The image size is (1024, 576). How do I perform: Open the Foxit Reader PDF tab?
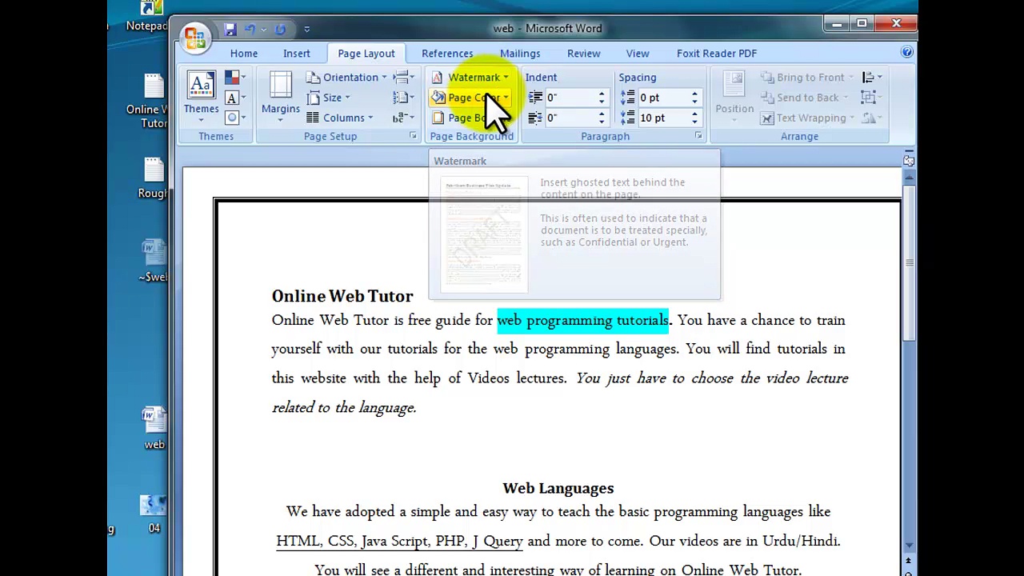(717, 54)
